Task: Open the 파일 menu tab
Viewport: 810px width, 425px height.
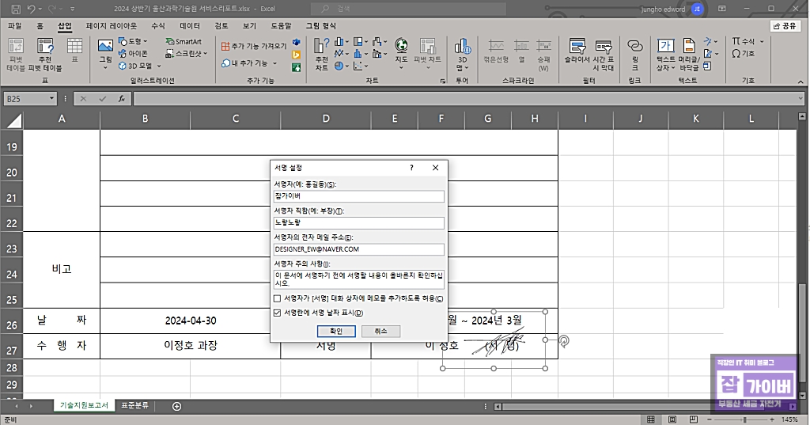Action: tap(14, 26)
